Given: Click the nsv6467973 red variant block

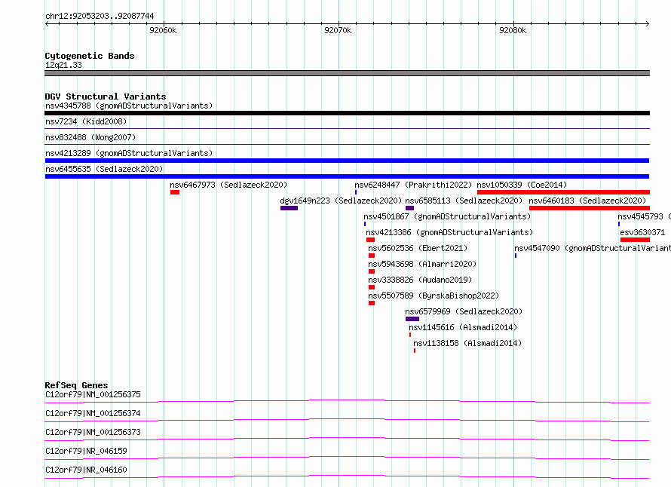Looking at the screenshot, I should click(175, 192).
